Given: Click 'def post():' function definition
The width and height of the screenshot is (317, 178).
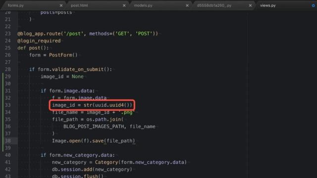Looking at the screenshot, I should 33,48.
